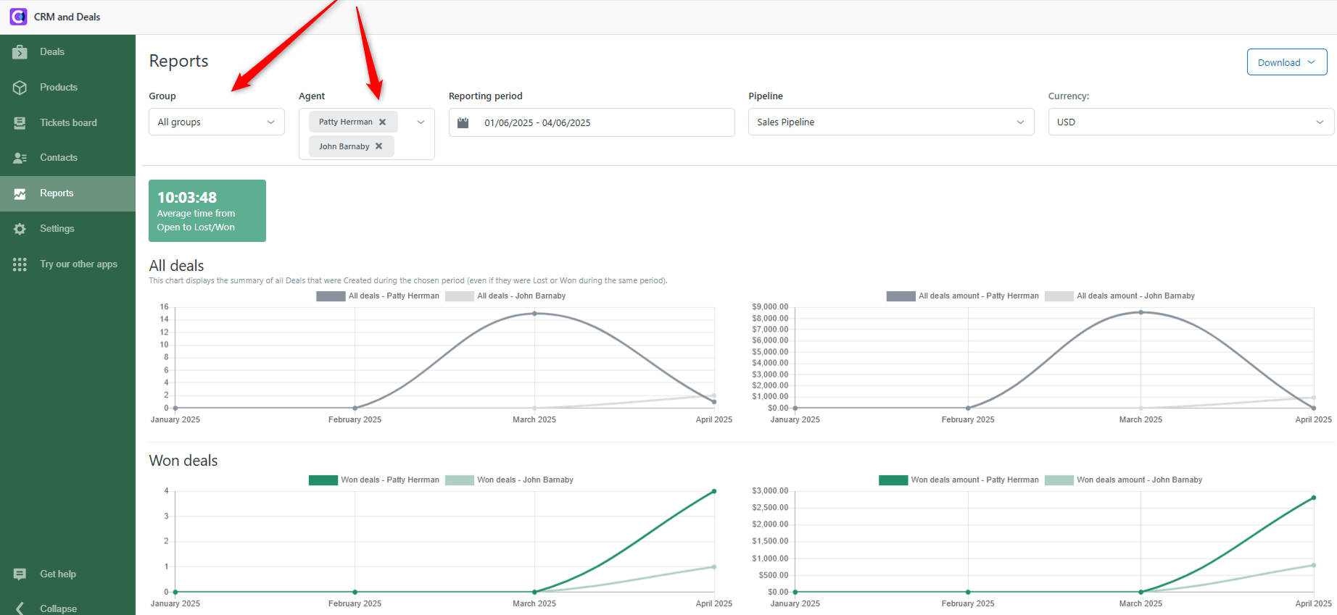Click the calendar icon in Reporting period

click(x=463, y=122)
